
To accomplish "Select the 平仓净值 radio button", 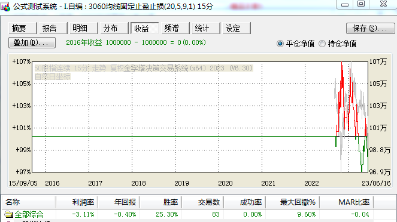I will click(x=280, y=44).
